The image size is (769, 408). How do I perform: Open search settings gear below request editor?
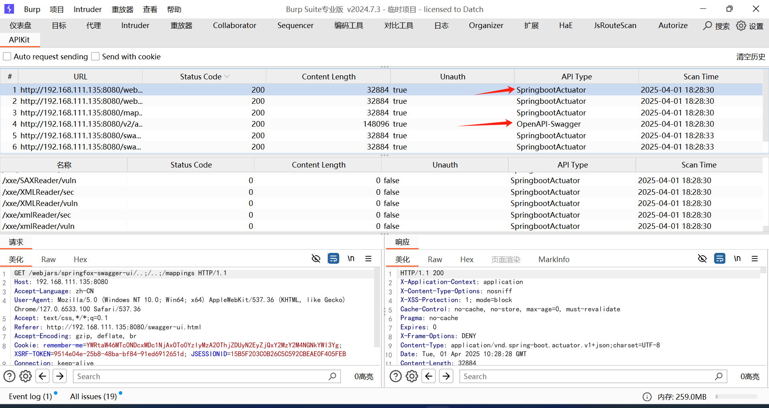[x=26, y=376]
